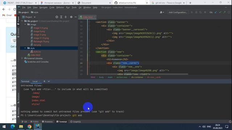Click the Run with Coverage icon
This screenshot has width=232, height=130.
pyautogui.click(x=200, y=12)
